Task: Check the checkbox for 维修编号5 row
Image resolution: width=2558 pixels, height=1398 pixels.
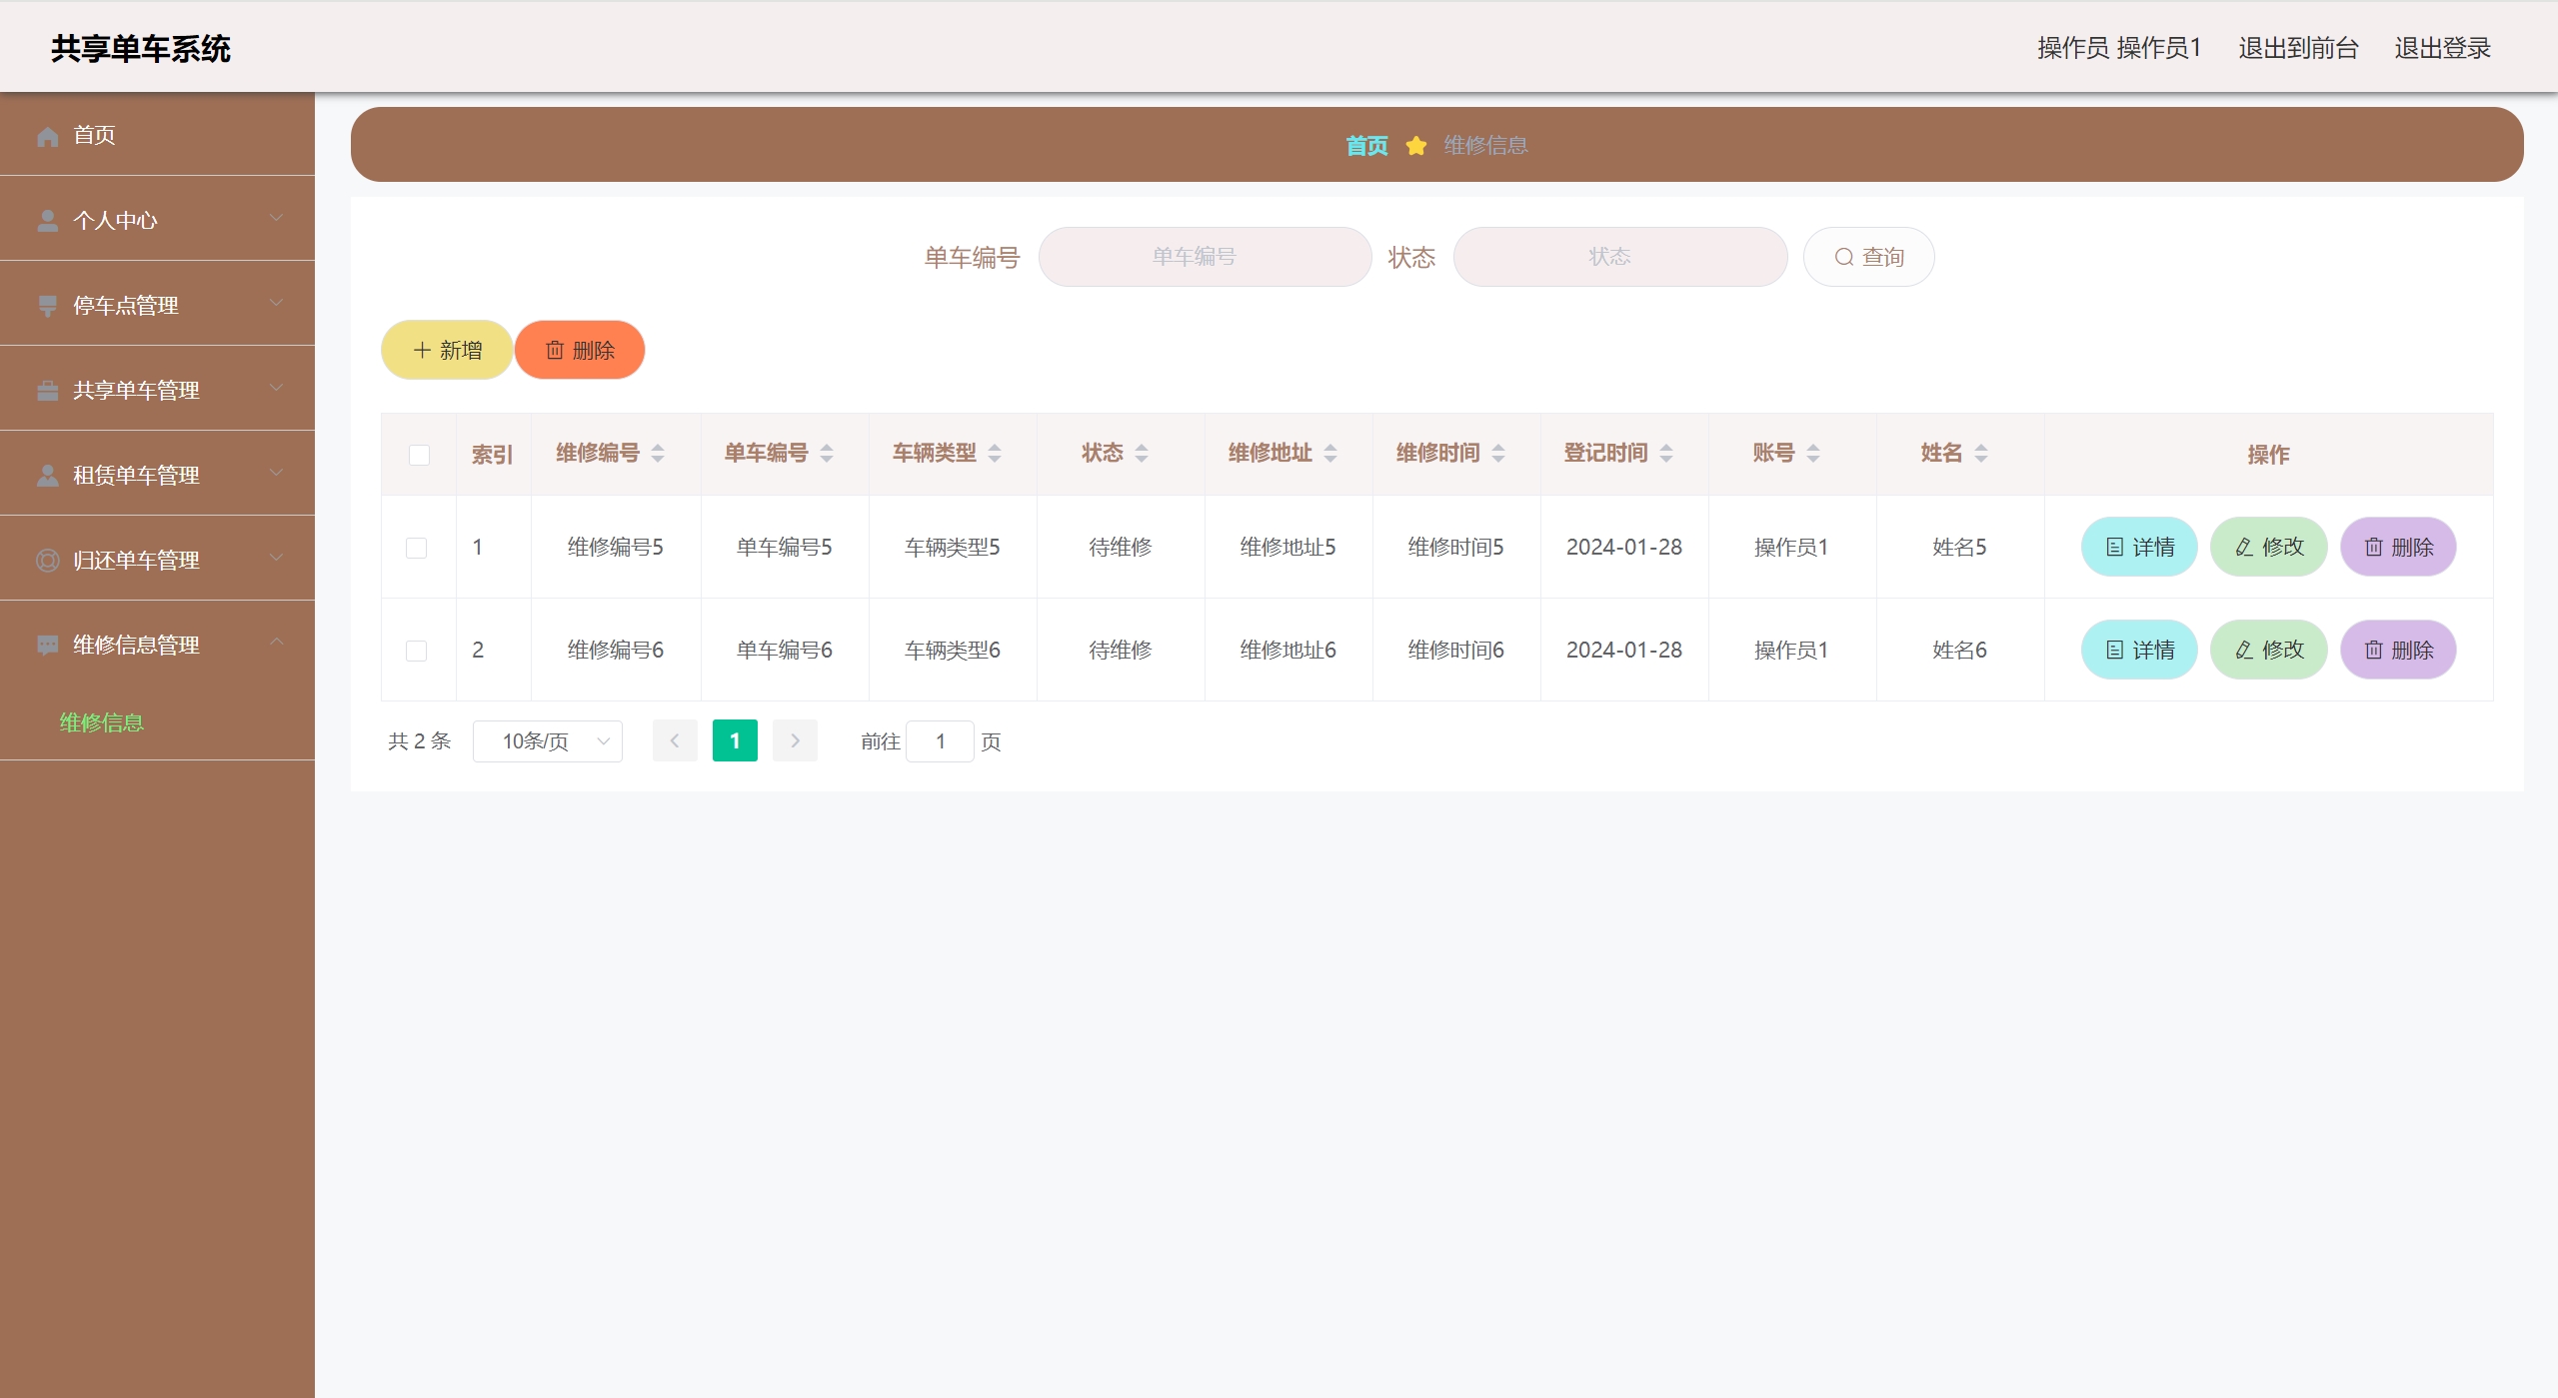Action: (x=417, y=548)
